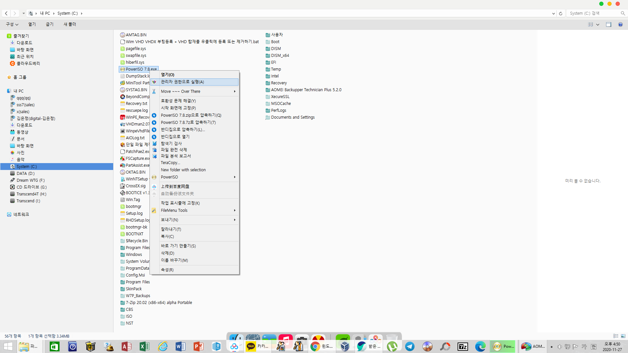Open Microsoft Edge taskbar icon

[480, 346]
